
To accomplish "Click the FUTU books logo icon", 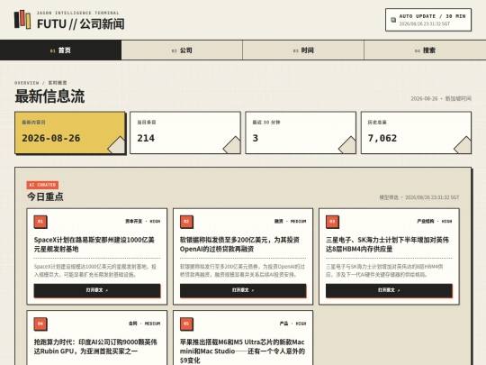I will coord(22,19).
